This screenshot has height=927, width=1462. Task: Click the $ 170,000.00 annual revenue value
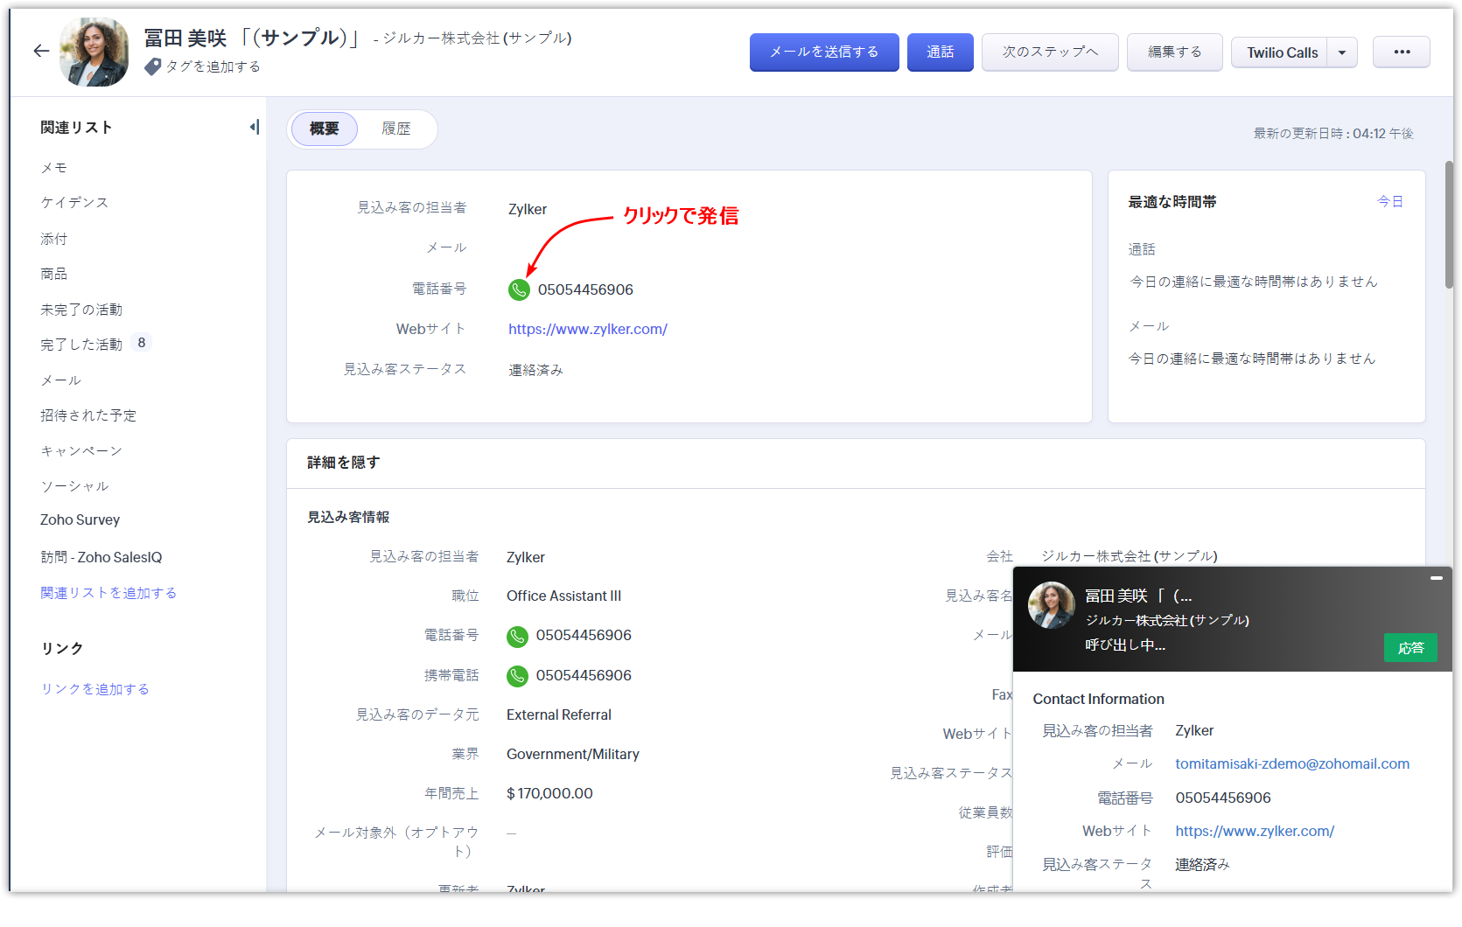(549, 794)
